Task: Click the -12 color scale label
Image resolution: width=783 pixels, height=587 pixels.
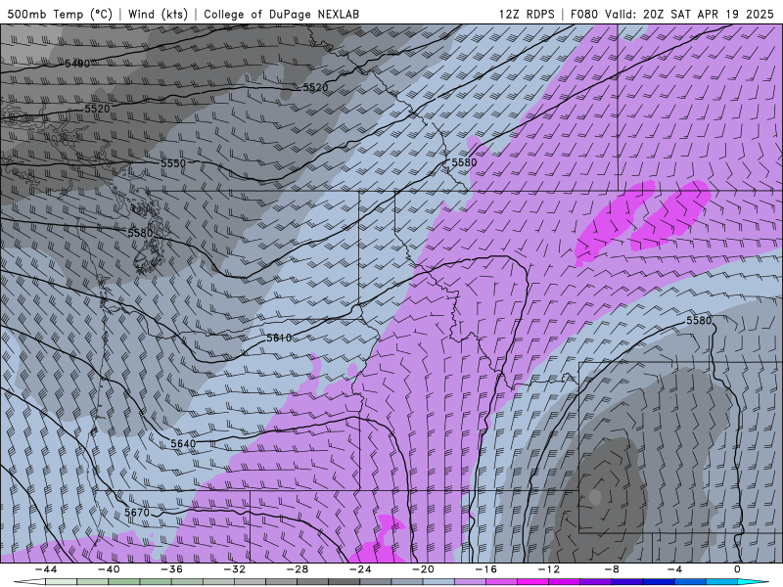Action: coord(549,569)
